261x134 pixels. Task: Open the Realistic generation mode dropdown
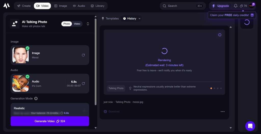click(50, 110)
